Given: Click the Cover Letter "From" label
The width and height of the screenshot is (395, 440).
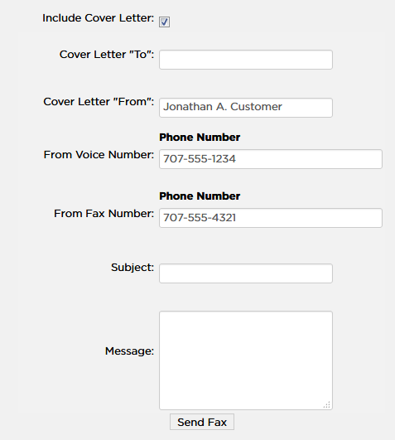Looking at the screenshot, I should pos(99,102).
